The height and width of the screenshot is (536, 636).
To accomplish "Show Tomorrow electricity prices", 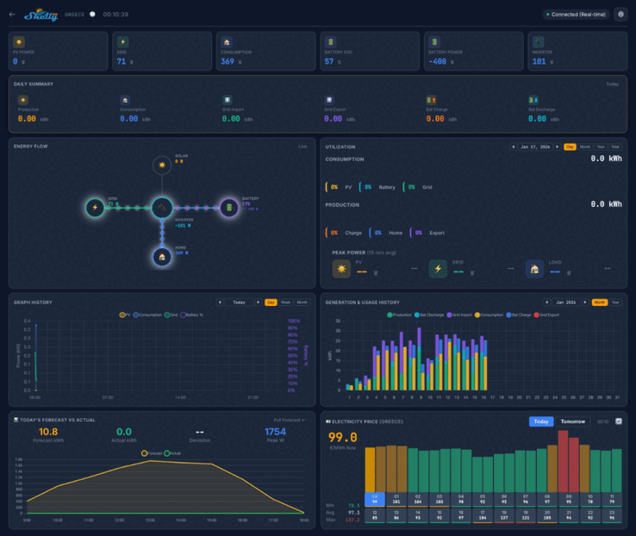I will tap(577, 421).
